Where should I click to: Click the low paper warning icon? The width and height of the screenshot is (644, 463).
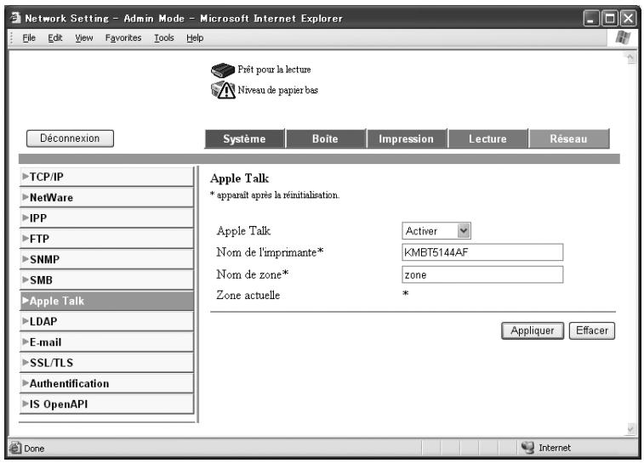[x=223, y=90]
